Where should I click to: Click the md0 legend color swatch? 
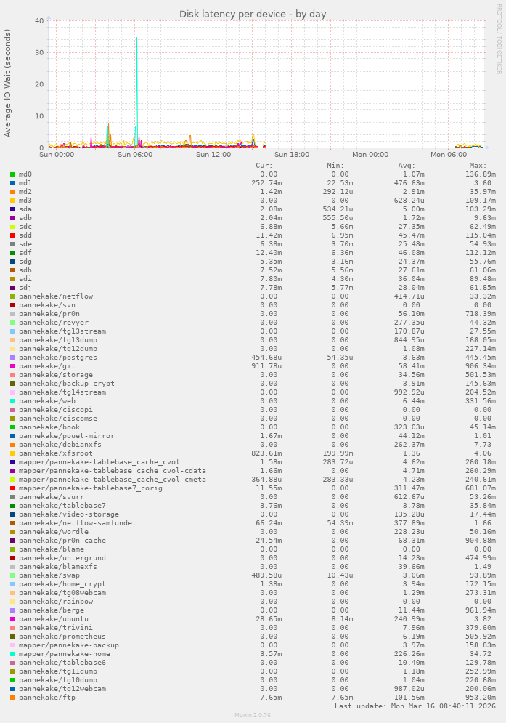tap(12, 174)
